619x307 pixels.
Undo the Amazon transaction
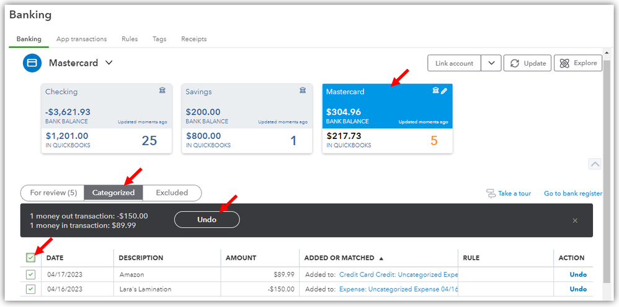[x=578, y=275]
